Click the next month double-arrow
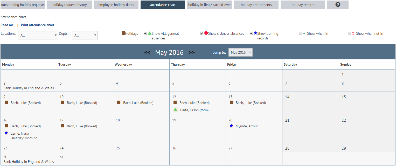Viewport: 396px width, 166px height. [x=192, y=52]
